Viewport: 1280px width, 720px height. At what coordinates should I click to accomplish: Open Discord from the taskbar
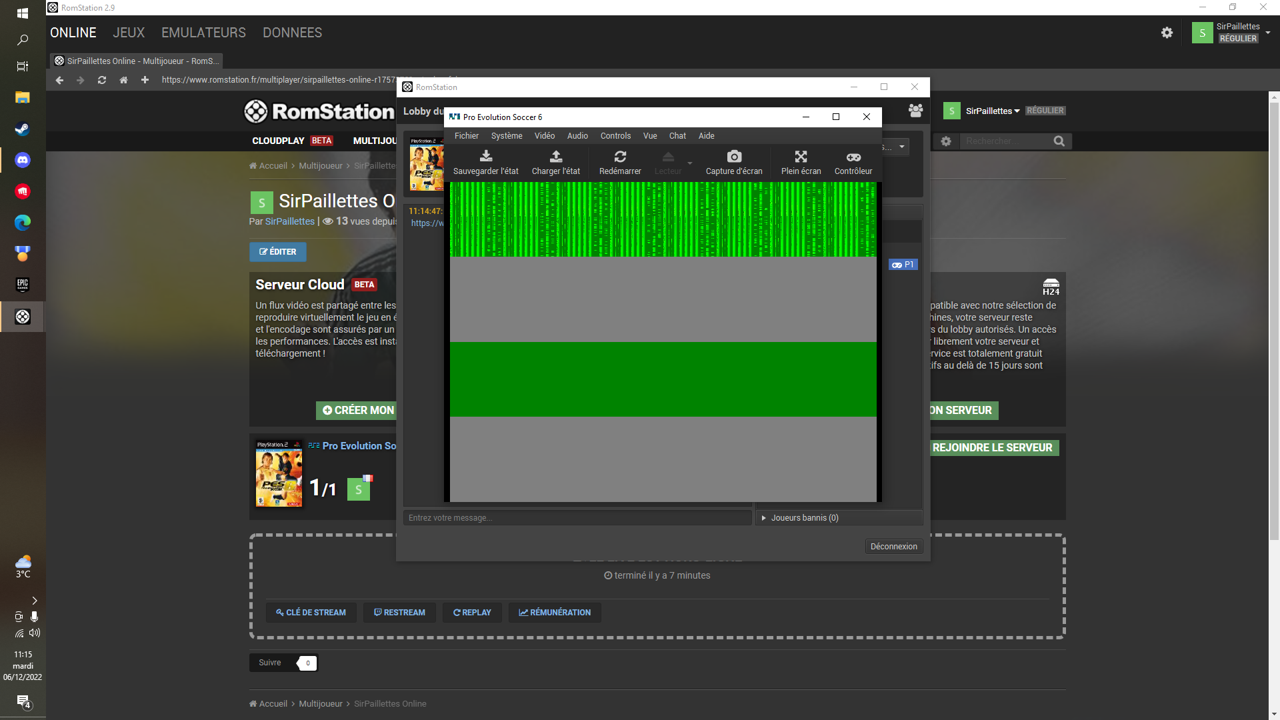[23, 160]
